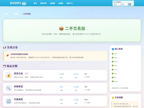Click online member Rin
The width and height of the screenshot is (144, 108).
pos(115,77)
